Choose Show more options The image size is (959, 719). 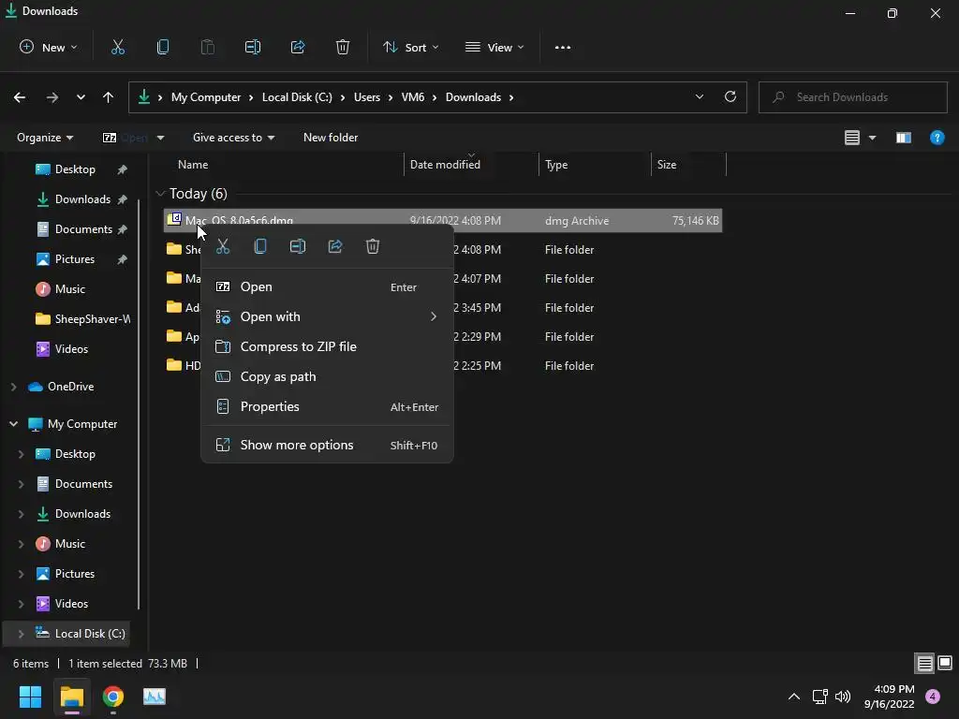pos(327,445)
